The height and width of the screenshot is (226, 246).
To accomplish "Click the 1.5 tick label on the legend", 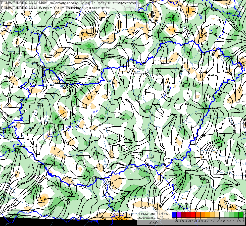I will 238,221.
